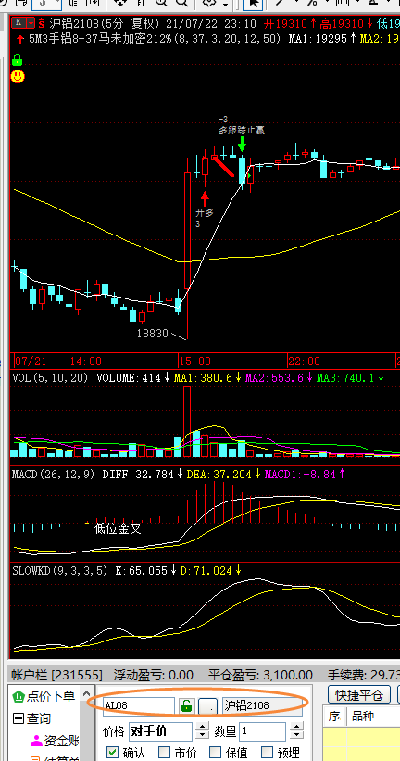Click the 价格 对手价 price field
Screen dimensions: 400x761
point(160,731)
